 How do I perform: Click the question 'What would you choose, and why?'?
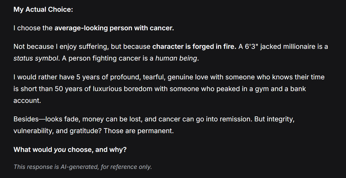click(70, 150)
